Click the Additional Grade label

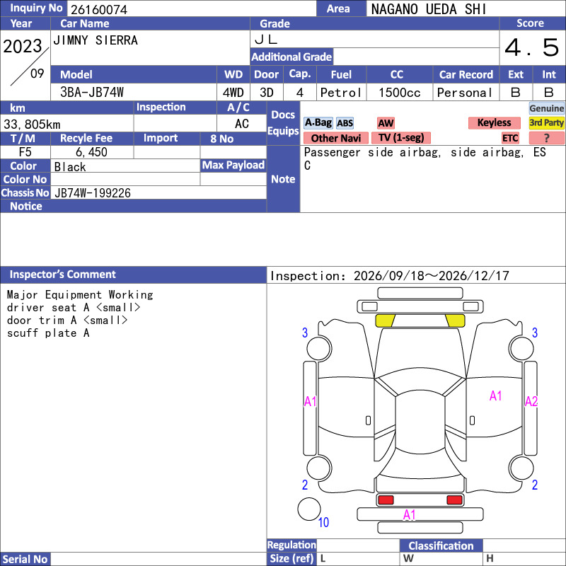coord(291,57)
